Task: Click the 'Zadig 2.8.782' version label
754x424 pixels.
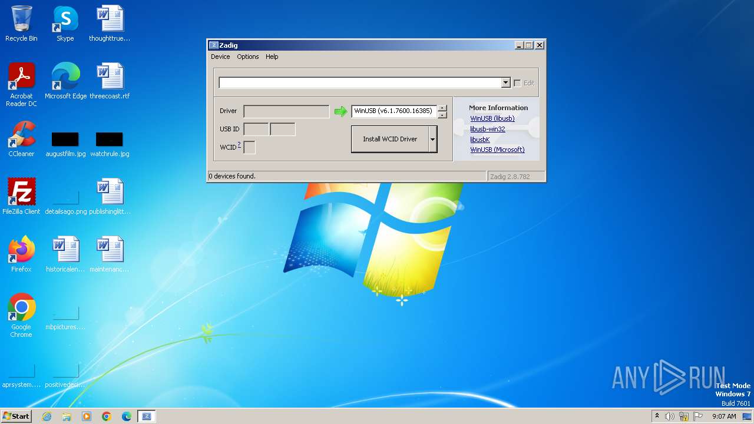Action: coord(510,177)
